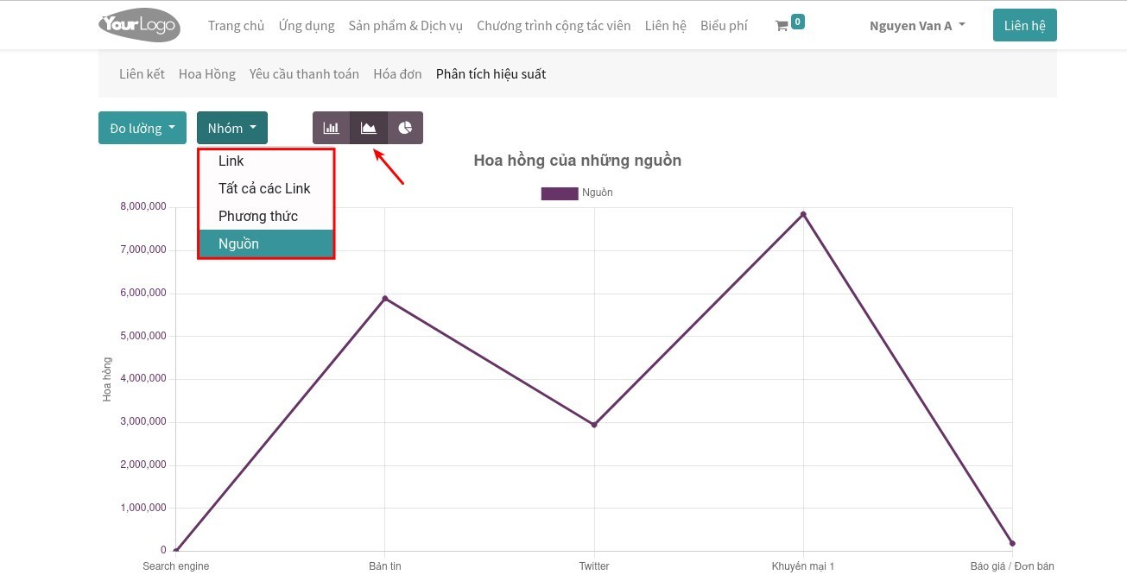
Task: Click the Báo giá / Đơn bán data point
Action: [x=1012, y=543]
